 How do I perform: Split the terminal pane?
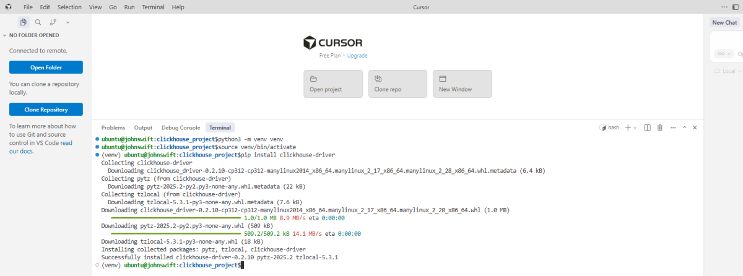[x=647, y=127]
